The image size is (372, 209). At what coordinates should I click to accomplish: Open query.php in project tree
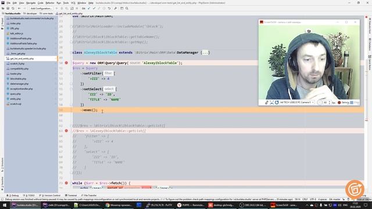pos(16,94)
